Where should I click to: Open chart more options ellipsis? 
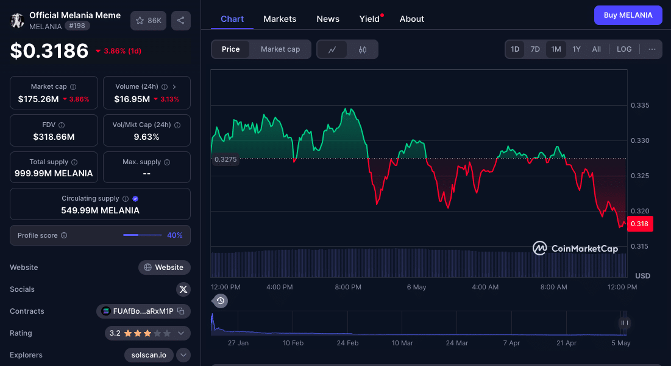tap(651, 49)
